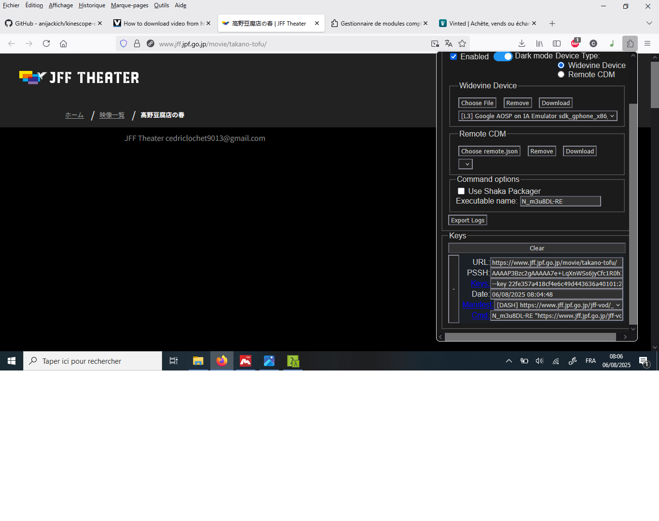
Task: Click the padlock site security icon
Action: point(137,43)
